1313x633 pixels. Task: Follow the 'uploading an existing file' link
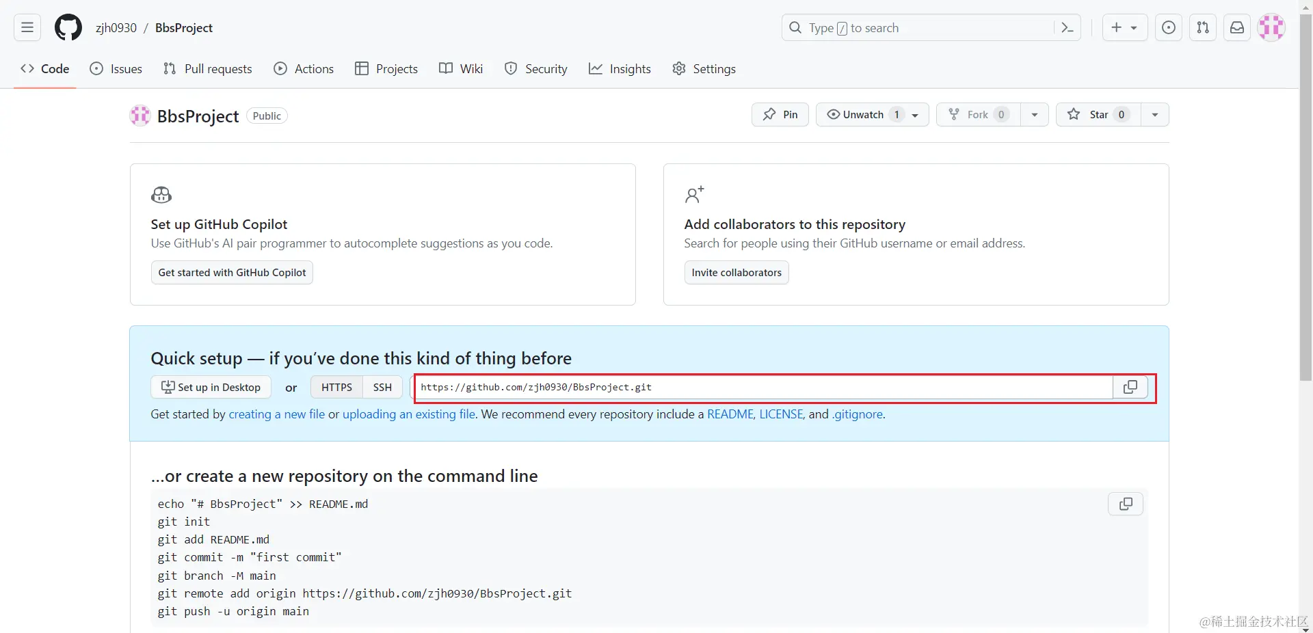(x=408, y=414)
